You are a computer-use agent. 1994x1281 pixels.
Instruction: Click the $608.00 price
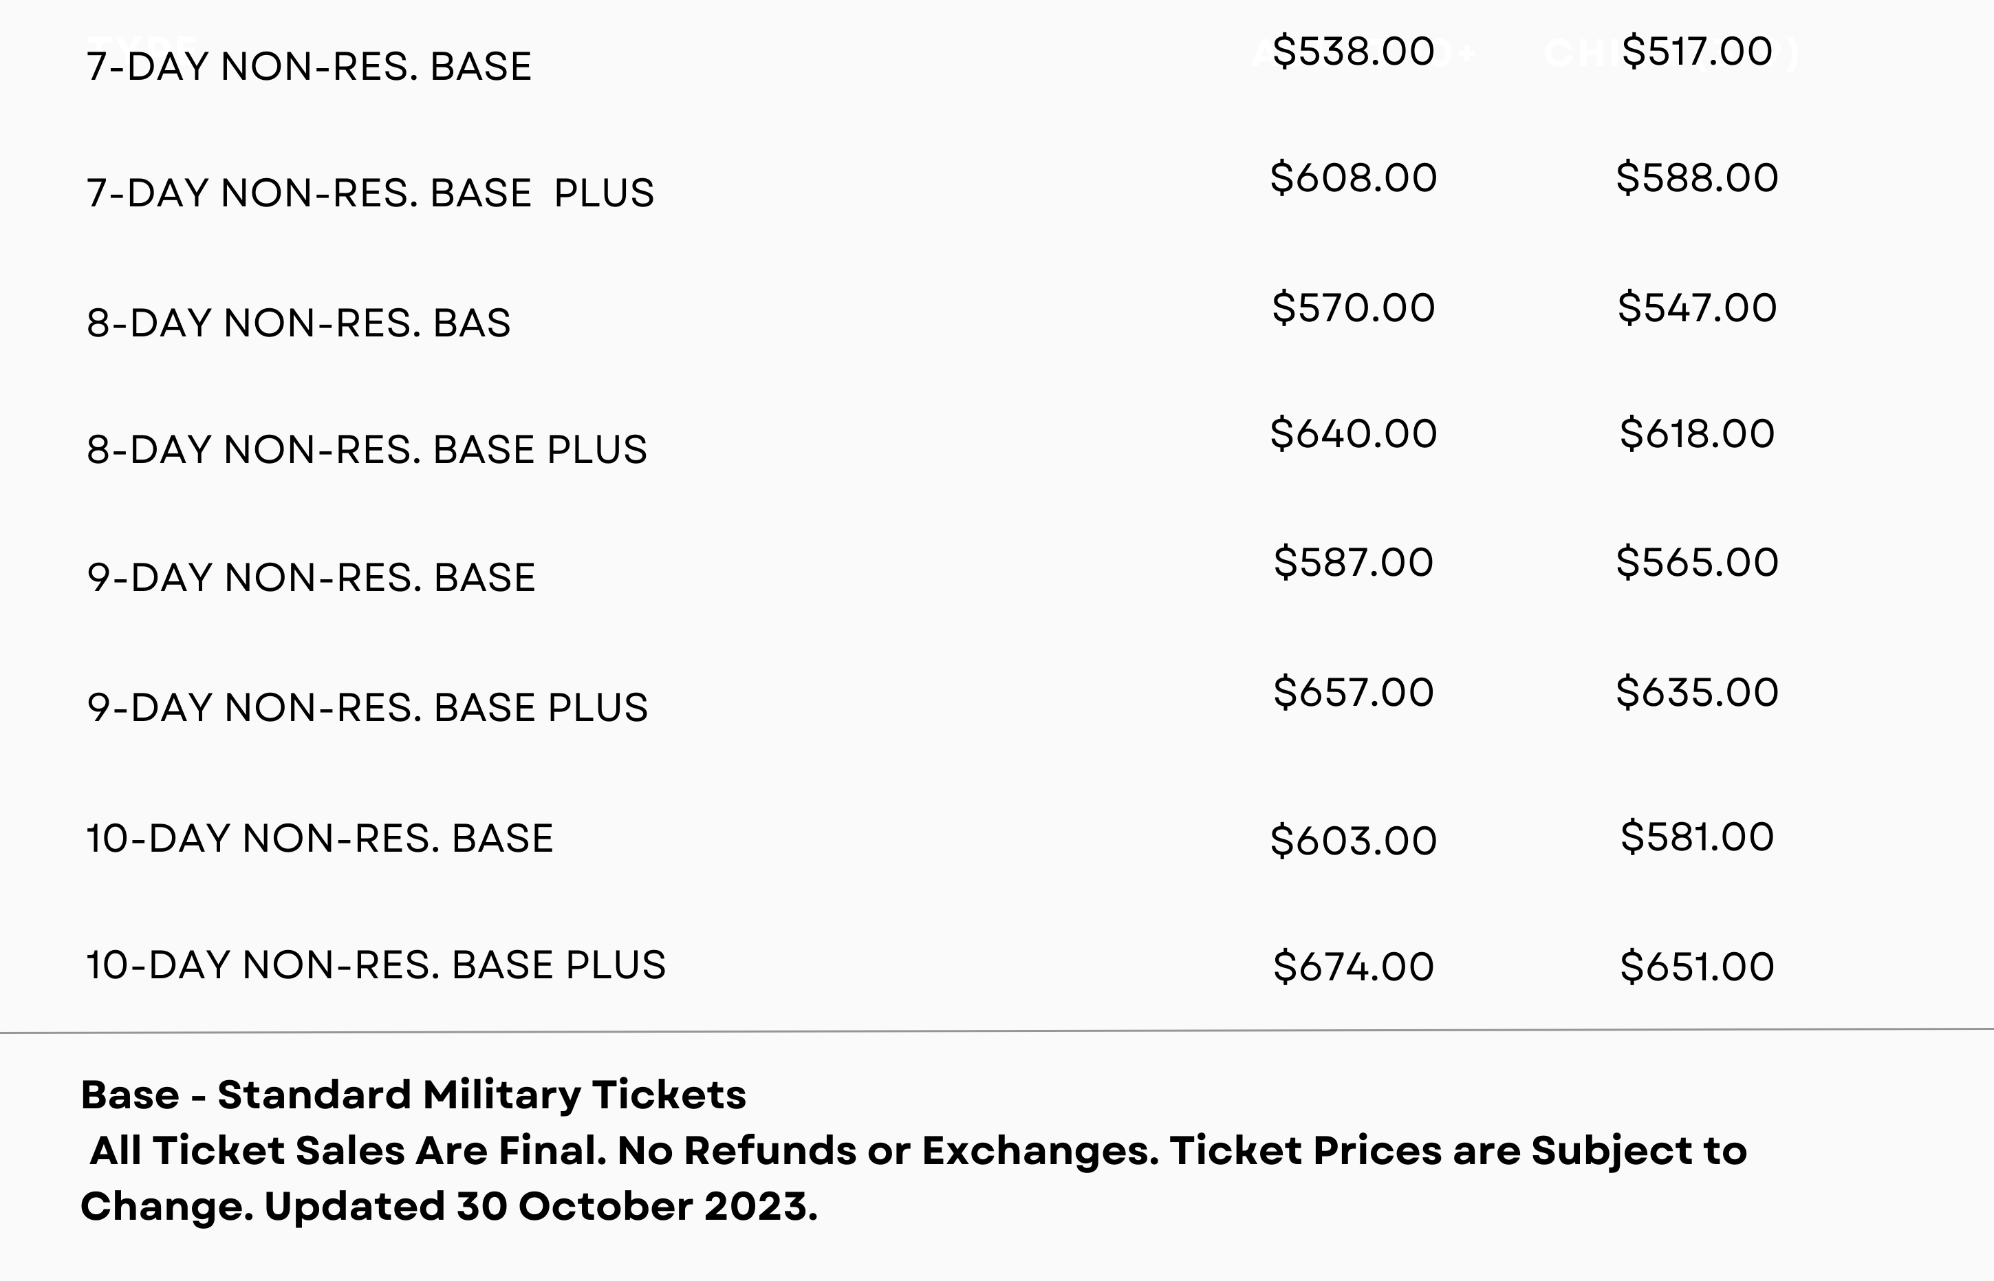point(1353,178)
